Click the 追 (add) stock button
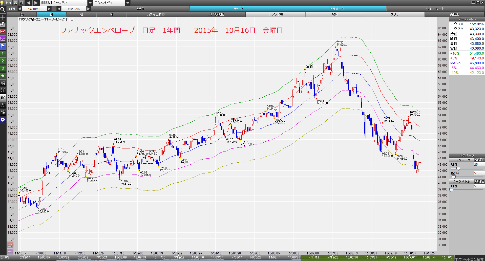The width and height of the screenshot is (485, 261). click(x=15, y=3)
